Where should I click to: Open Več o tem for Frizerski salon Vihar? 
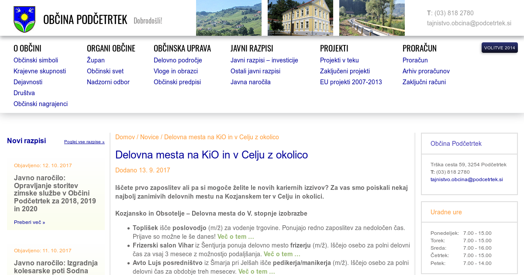282,254
